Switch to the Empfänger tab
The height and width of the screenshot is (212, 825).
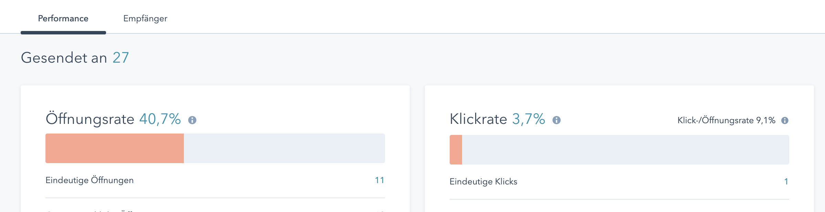click(x=145, y=19)
